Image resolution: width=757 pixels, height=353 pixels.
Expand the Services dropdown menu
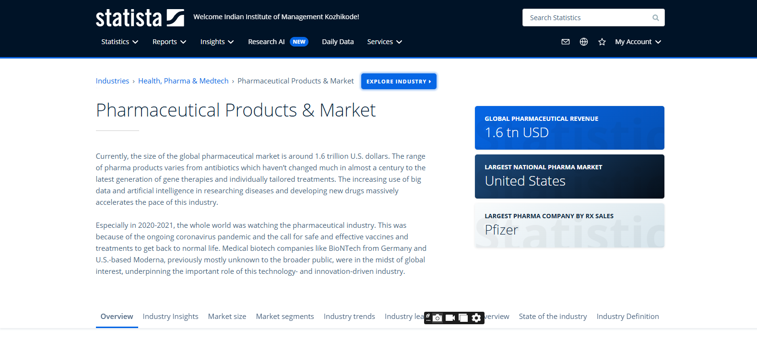tap(384, 42)
